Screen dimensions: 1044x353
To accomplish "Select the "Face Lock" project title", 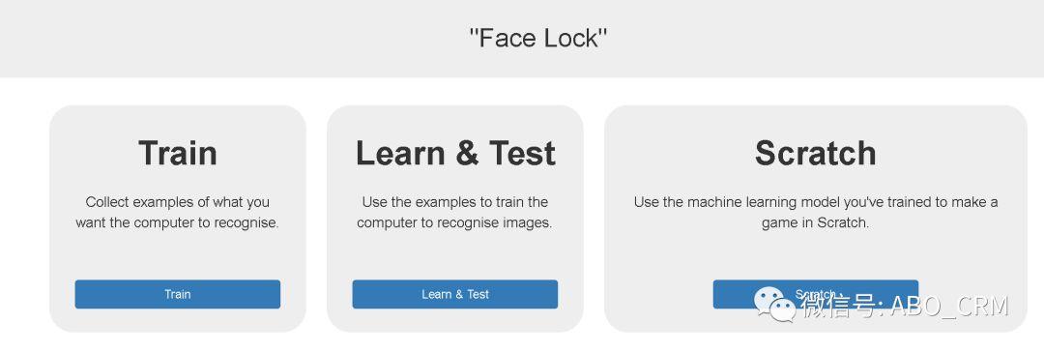I will (538, 38).
